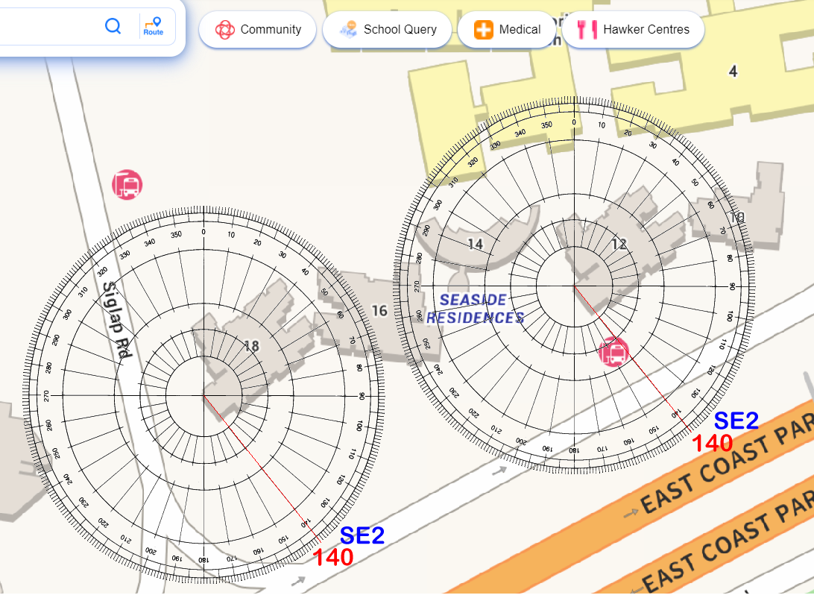Open the Route directions tool
Viewport: 814px width, 601px height.
(154, 27)
